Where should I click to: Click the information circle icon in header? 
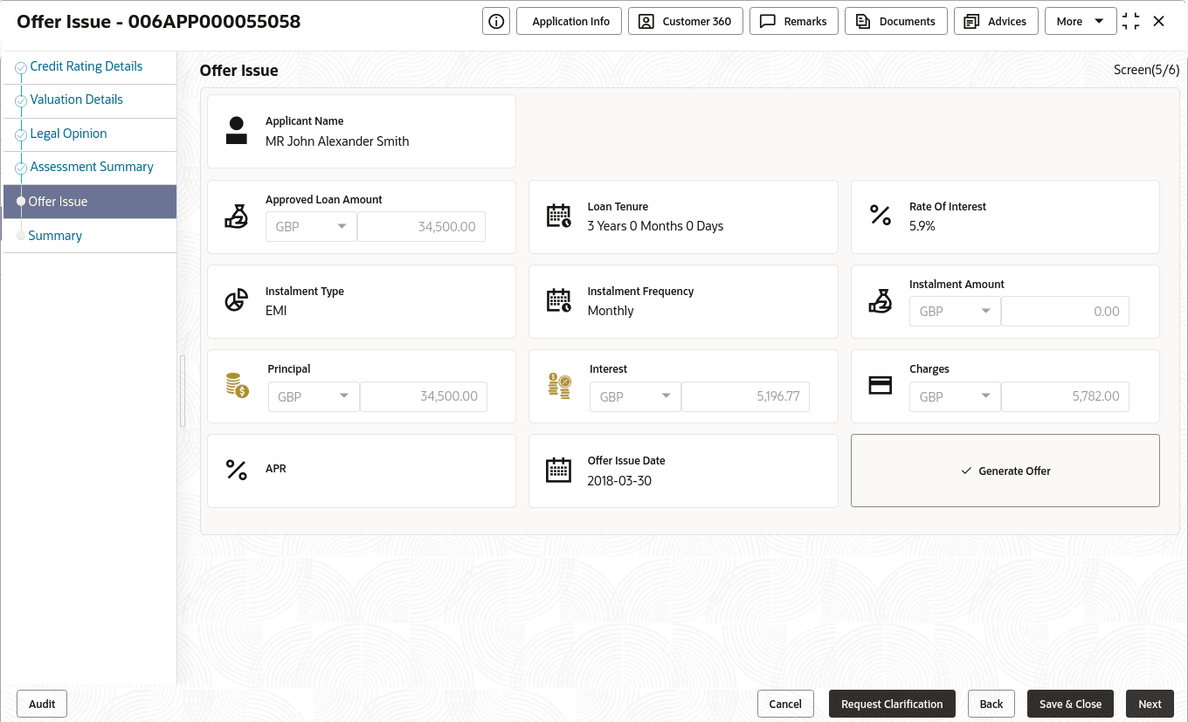pos(496,21)
